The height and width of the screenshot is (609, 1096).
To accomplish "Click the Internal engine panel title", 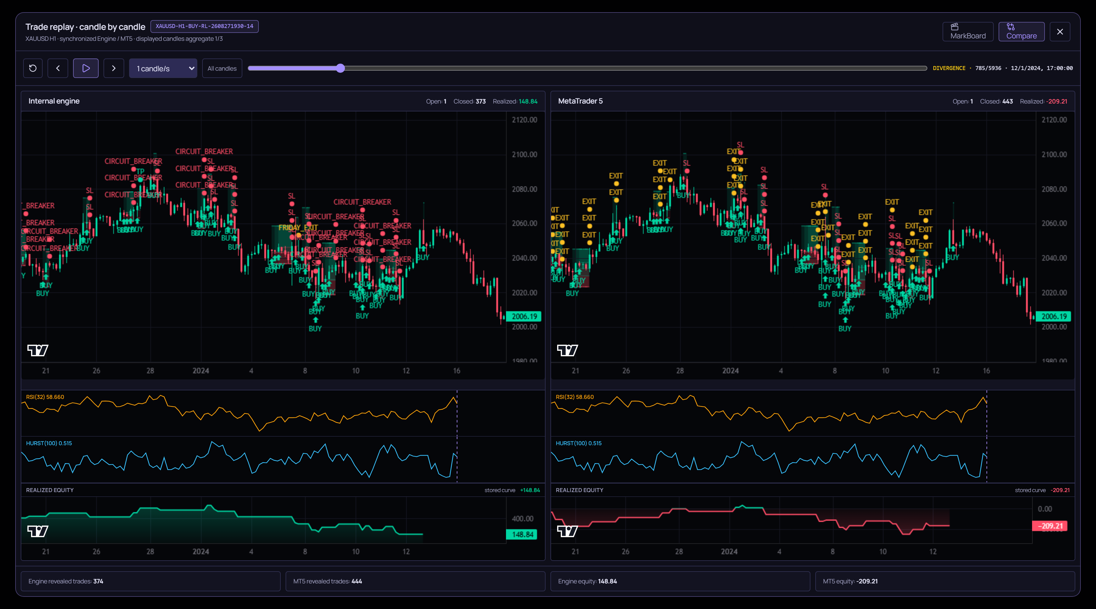I will (54, 101).
